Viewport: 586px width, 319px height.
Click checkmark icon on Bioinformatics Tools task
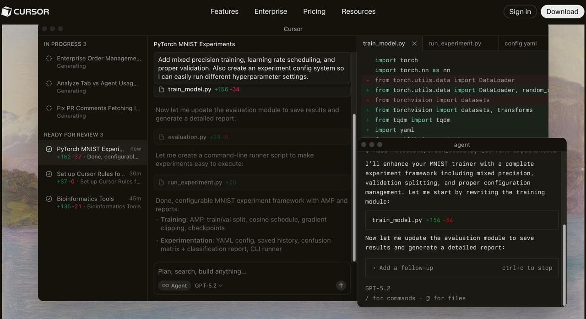pyautogui.click(x=49, y=199)
